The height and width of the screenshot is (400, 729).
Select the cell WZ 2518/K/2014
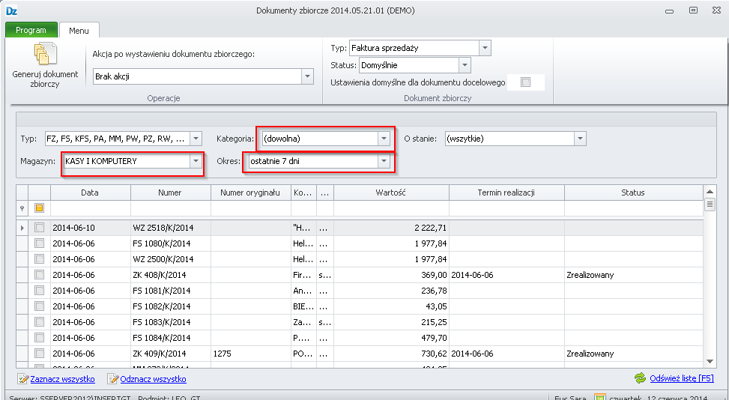[170, 228]
